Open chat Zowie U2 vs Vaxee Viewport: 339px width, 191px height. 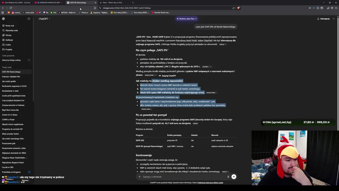(16, 115)
